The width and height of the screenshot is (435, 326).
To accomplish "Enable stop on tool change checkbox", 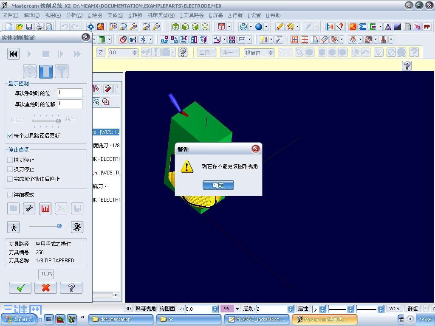I will pyautogui.click(x=10, y=169).
